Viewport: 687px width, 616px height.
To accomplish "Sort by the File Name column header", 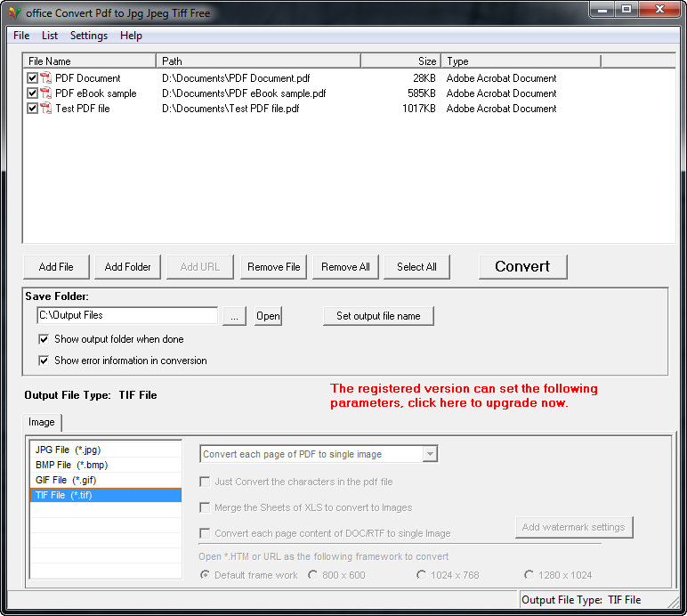I will point(89,61).
